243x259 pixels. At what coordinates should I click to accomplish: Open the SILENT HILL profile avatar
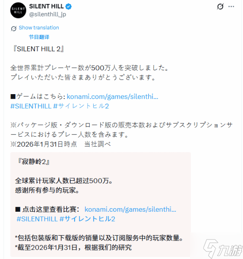tap(18, 10)
